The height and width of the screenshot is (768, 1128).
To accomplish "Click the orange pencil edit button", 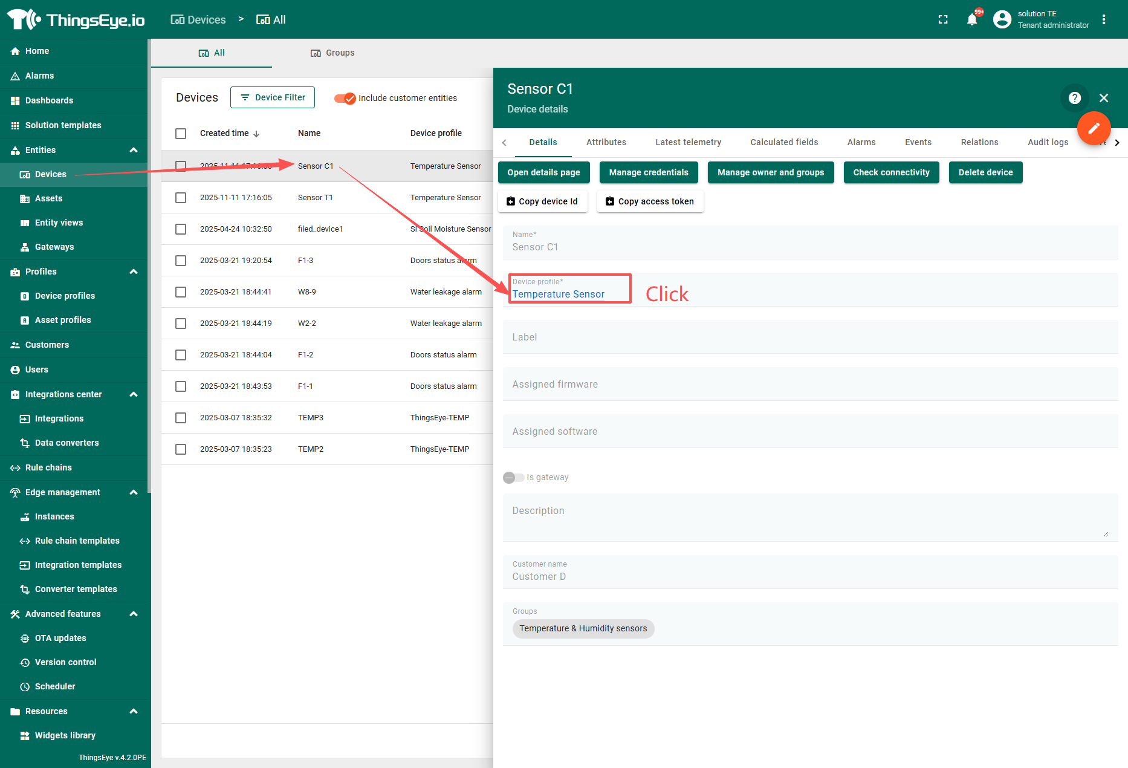I will [x=1093, y=128].
